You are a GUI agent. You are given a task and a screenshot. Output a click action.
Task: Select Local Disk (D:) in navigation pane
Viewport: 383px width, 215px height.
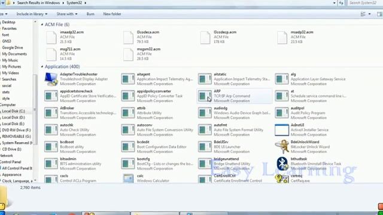(13, 118)
